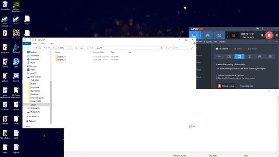Open Home ribbon tab in File Explorer

point(35,44)
